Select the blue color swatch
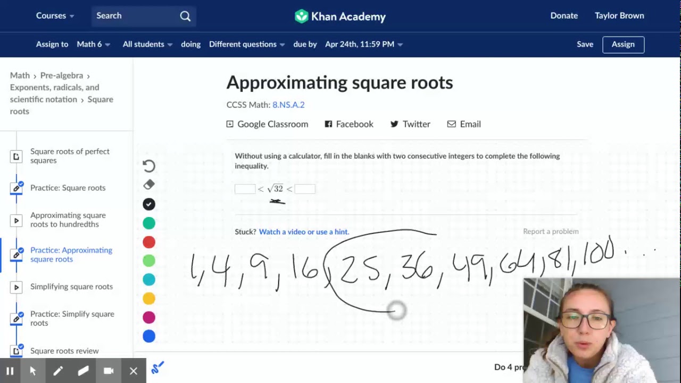Image resolution: width=681 pixels, height=383 pixels. [149, 336]
